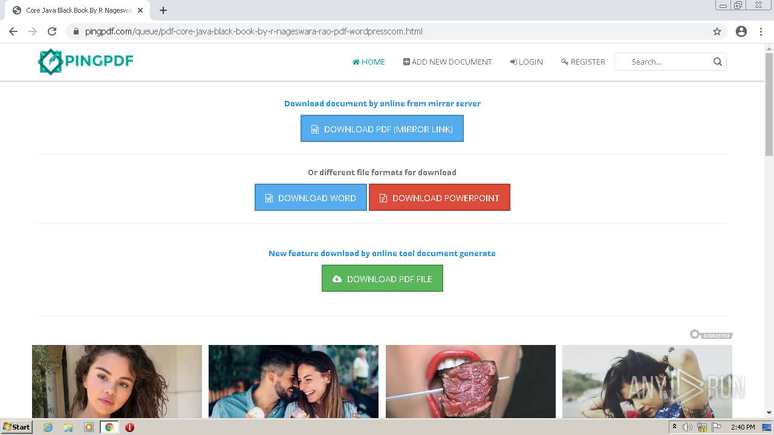
Task: Open the Chrome three-dot menu
Action: 761,31
